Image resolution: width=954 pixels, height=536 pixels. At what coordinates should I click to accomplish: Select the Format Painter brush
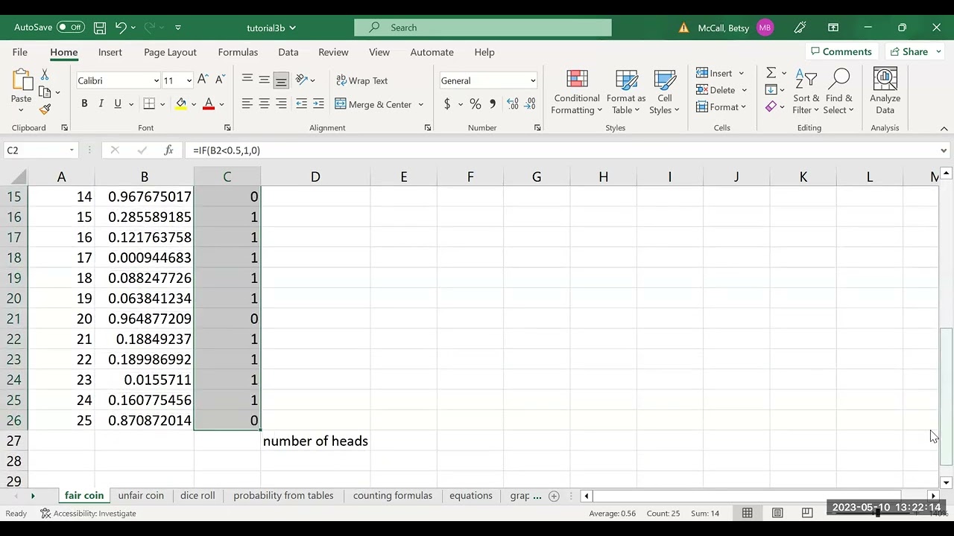pyautogui.click(x=45, y=109)
